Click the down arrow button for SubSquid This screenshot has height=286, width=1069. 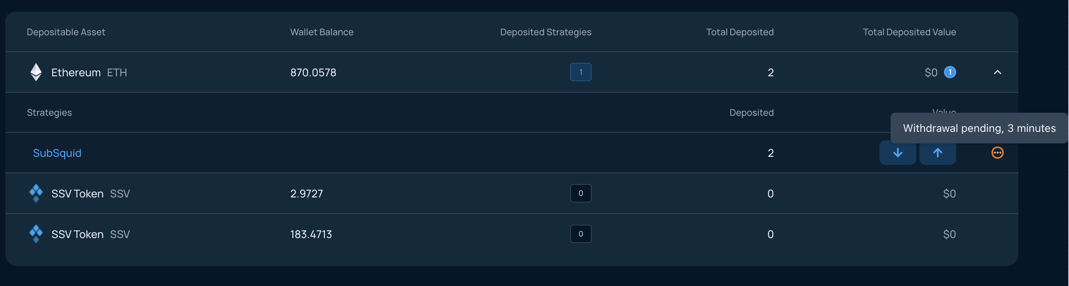click(x=897, y=153)
